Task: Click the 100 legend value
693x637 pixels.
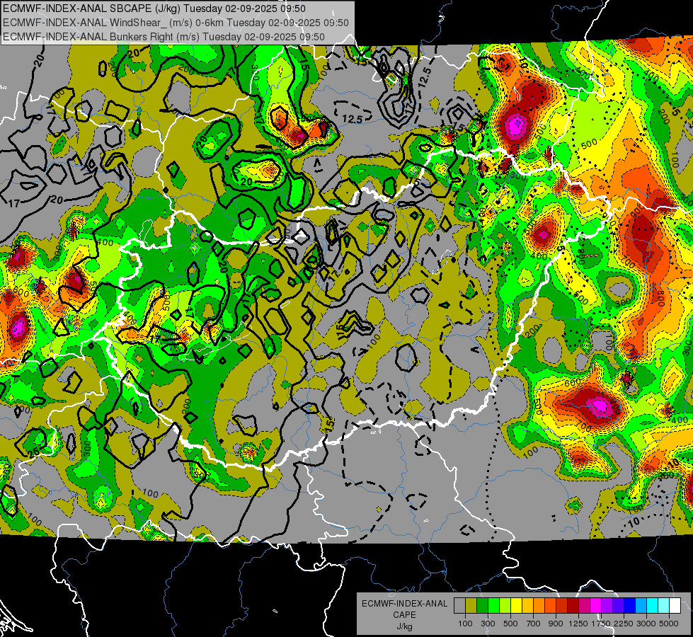Action: pyautogui.click(x=465, y=624)
